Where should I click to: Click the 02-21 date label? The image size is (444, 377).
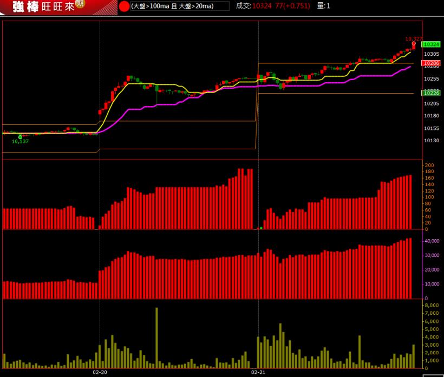coord(258,372)
